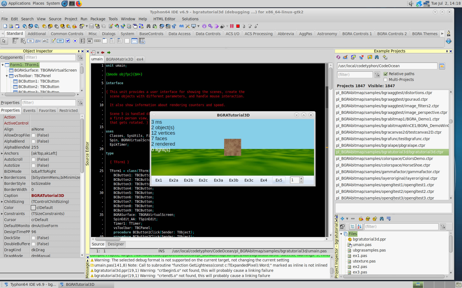Expand the ChildSizing property
The width and height of the screenshot is (462, 288).
point(2,202)
